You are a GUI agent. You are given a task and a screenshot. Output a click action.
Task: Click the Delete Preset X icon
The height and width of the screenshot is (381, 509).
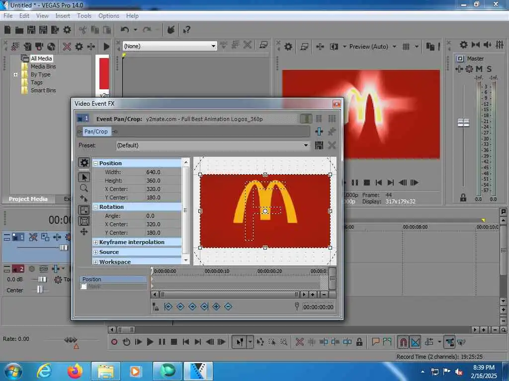click(332, 145)
